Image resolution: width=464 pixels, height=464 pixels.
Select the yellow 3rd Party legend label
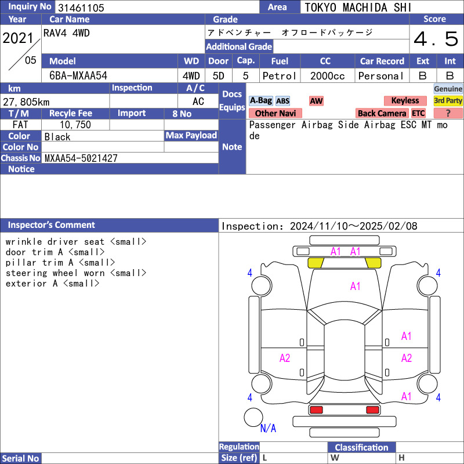pos(448,100)
